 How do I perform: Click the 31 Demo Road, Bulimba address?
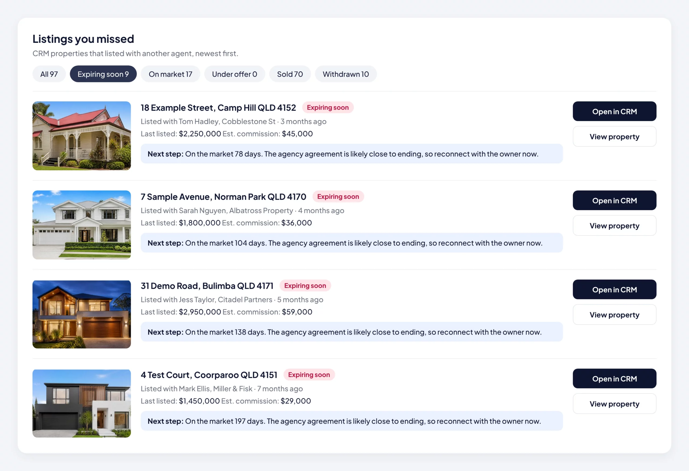207,286
